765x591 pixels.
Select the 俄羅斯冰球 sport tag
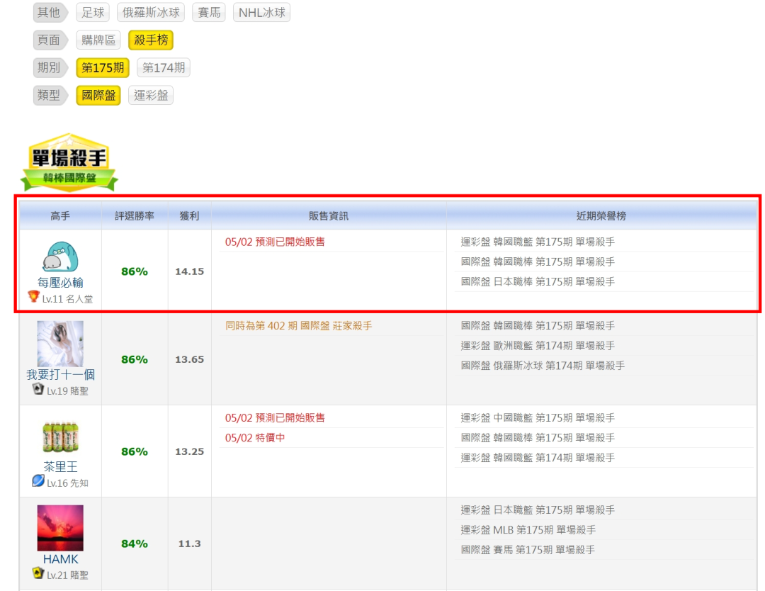(151, 12)
